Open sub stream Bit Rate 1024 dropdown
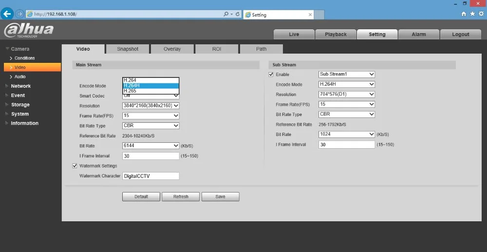Image resolution: width=487 pixels, height=252 pixels. [x=347, y=134]
